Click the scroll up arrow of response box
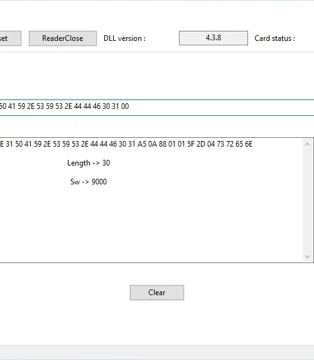 pos(307,144)
